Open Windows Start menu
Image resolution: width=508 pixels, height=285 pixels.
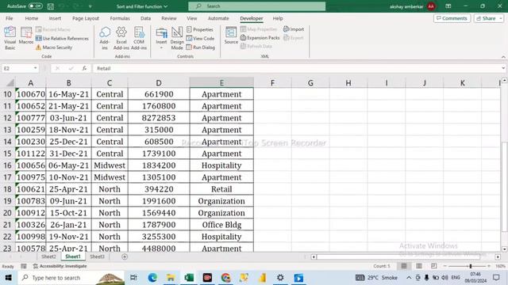pyautogui.click(x=9, y=278)
